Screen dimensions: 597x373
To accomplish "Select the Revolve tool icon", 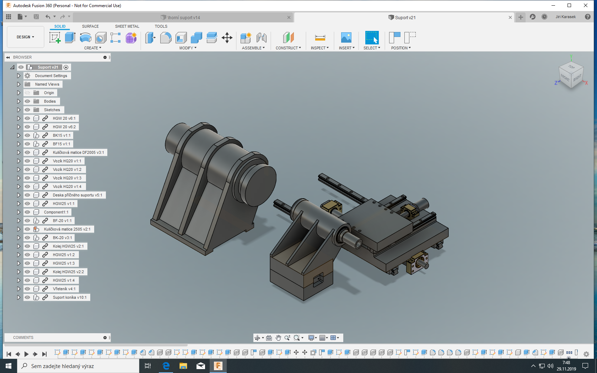I will click(85, 37).
